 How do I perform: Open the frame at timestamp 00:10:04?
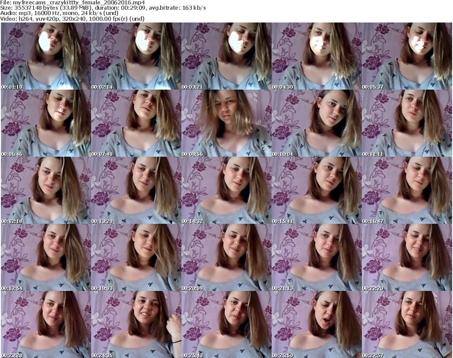[x=317, y=123]
